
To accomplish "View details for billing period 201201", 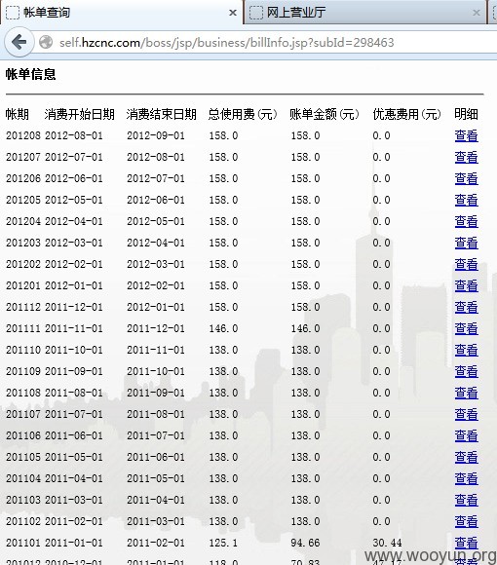I will (466, 285).
